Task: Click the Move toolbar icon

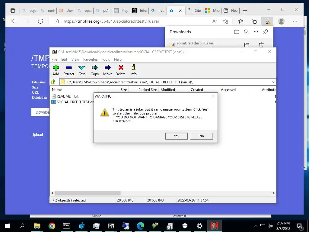Action: pyautogui.click(x=108, y=70)
